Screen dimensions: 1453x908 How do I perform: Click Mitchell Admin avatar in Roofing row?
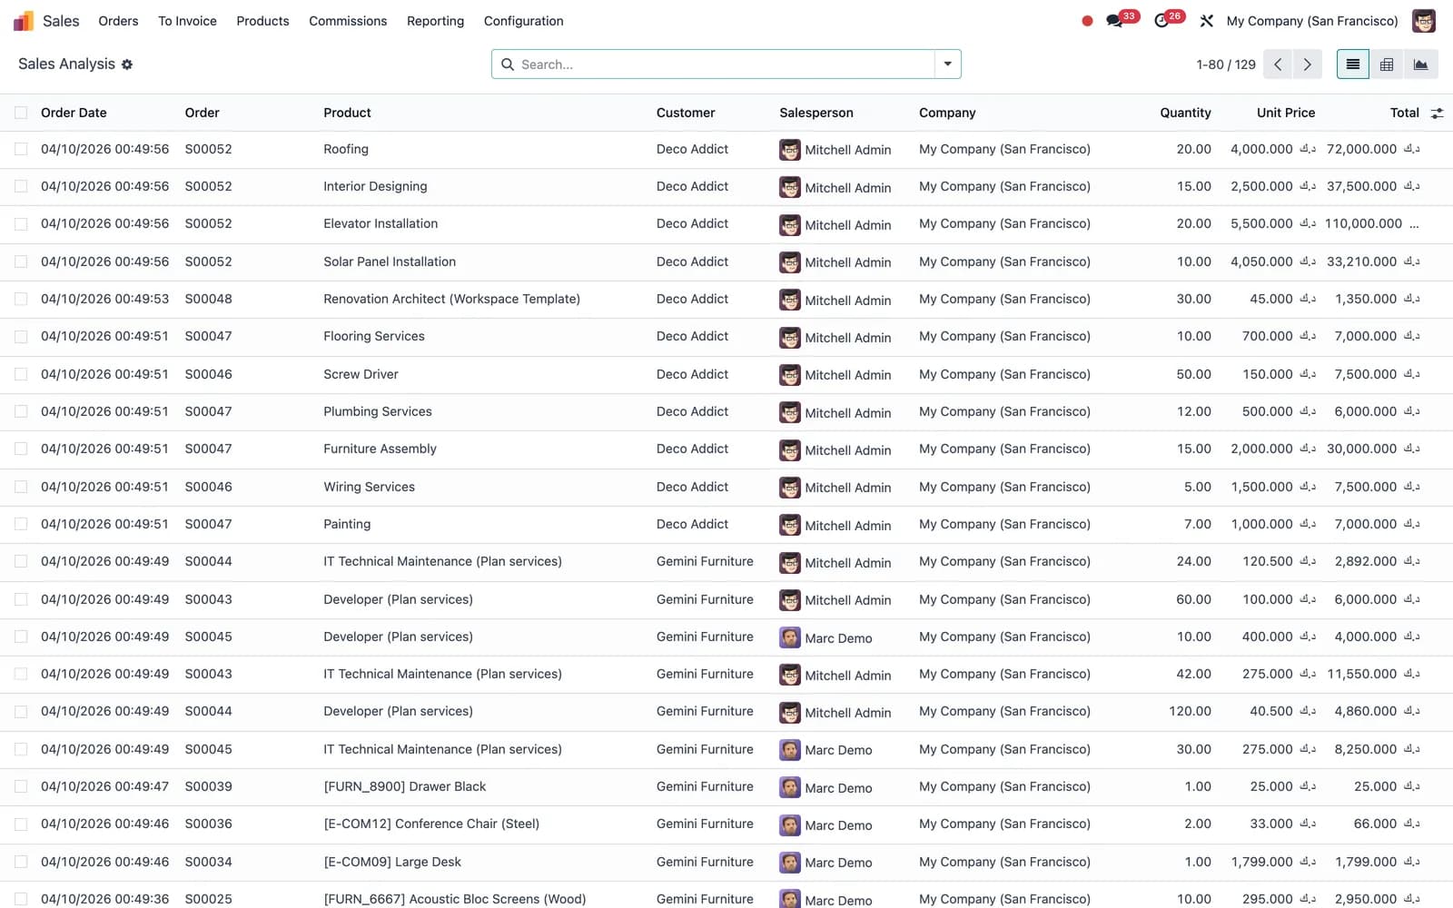pyautogui.click(x=790, y=150)
